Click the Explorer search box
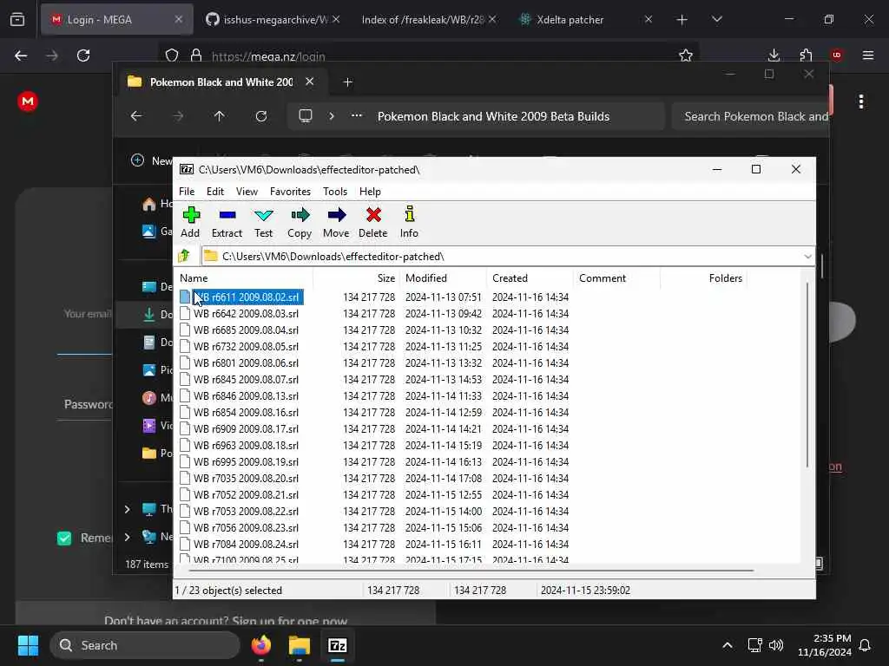 [x=751, y=116]
